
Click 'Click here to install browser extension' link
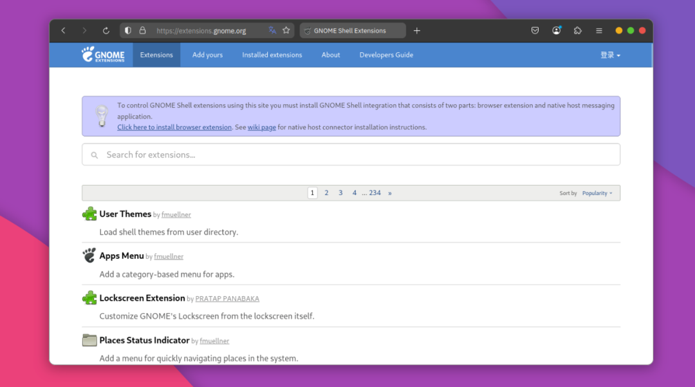(174, 127)
